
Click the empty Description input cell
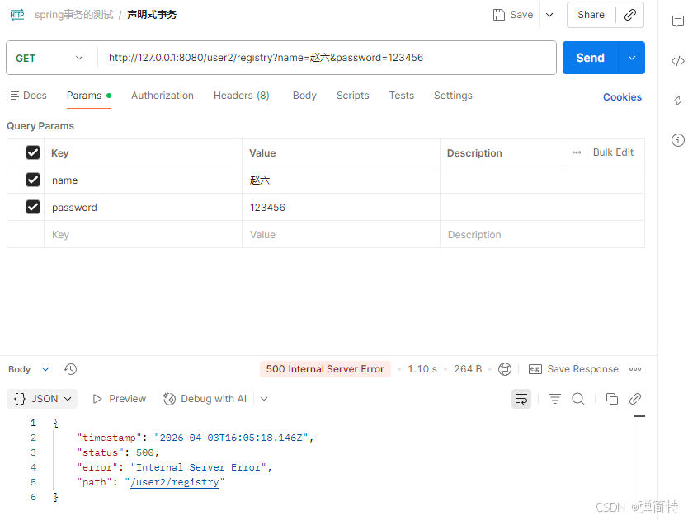(x=542, y=235)
